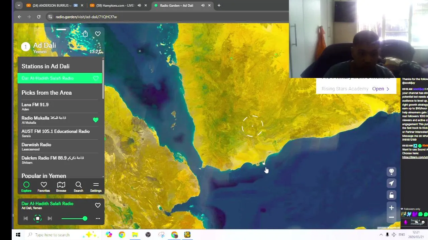Unfavorite Dar Al-Hadith Salafi Radio in the station list
The image size is (428, 240).
point(96,78)
